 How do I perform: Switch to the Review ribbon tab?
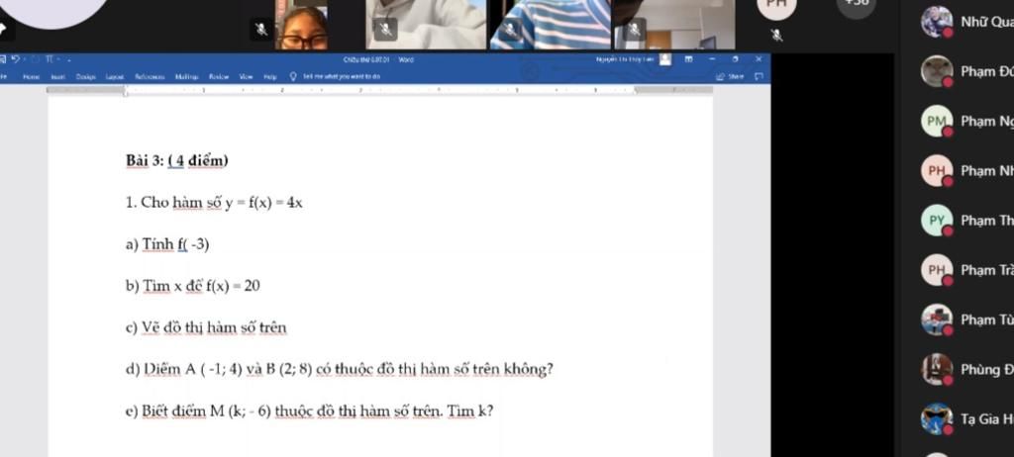pos(219,76)
